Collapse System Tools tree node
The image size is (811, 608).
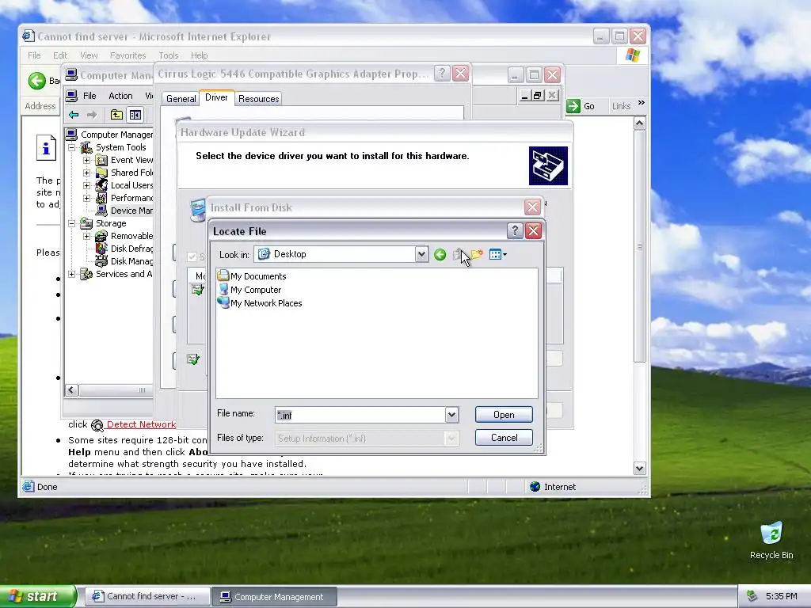(x=72, y=147)
